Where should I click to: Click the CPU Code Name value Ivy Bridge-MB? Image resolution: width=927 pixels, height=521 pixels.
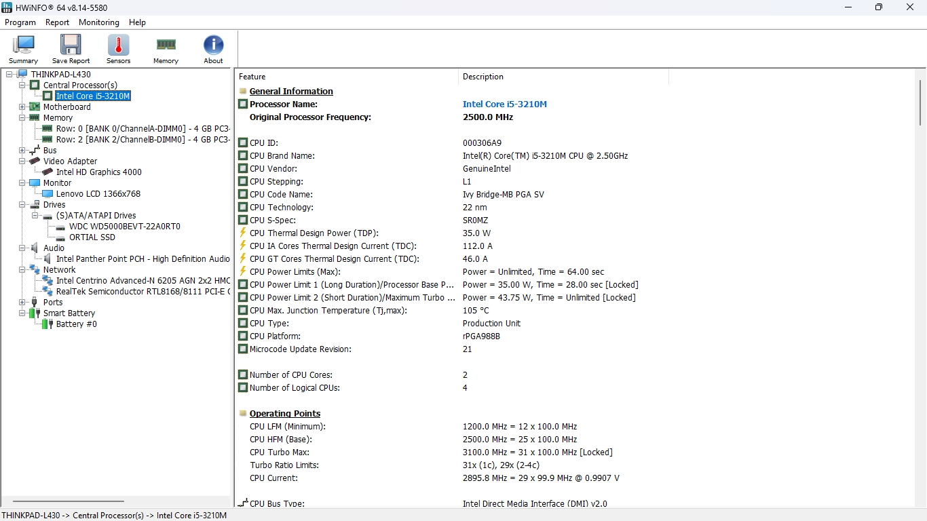pyautogui.click(x=504, y=195)
